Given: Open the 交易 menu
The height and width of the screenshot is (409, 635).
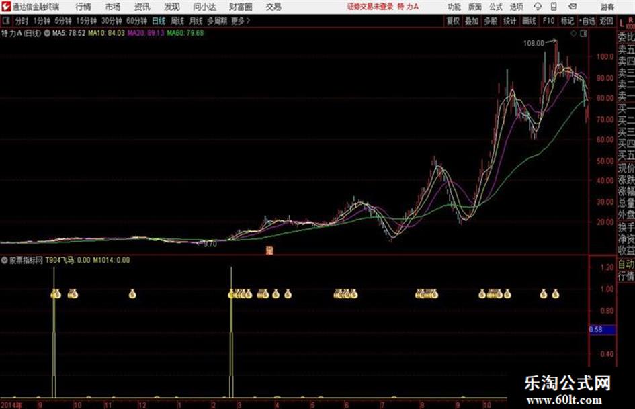Looking at the screenshot, I should coord(273,7).
